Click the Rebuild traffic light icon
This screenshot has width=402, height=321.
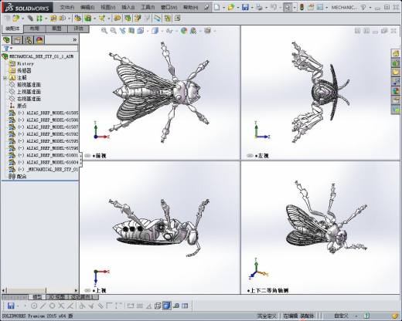click(x=301, y=7)
